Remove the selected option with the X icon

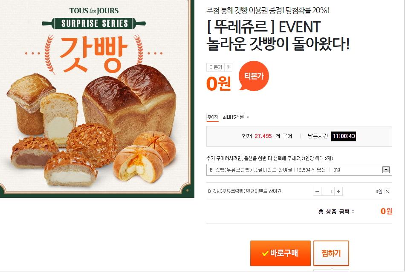[387, 191]
